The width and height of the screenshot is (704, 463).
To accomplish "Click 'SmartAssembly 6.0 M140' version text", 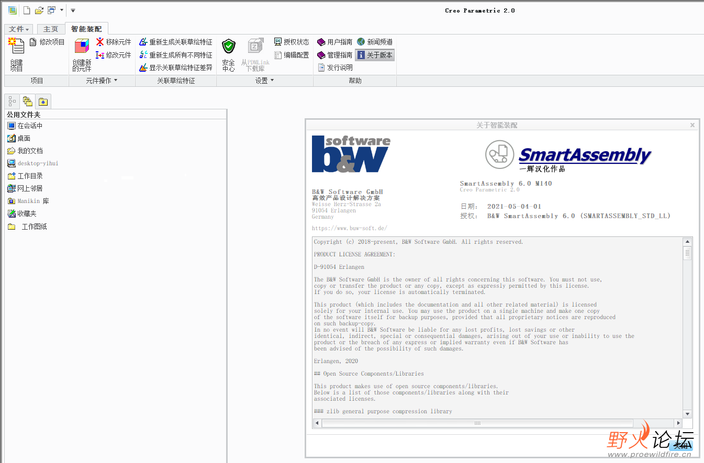I will point(506,184).
